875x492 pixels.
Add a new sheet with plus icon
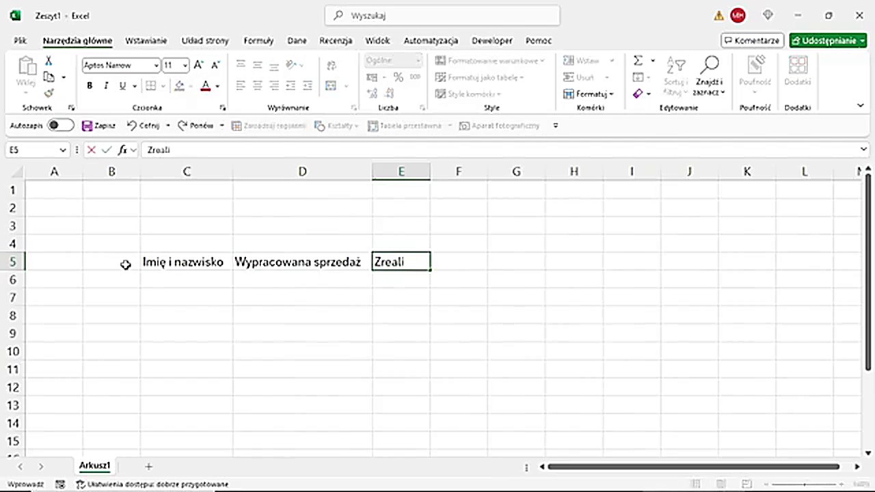point(148,466)
